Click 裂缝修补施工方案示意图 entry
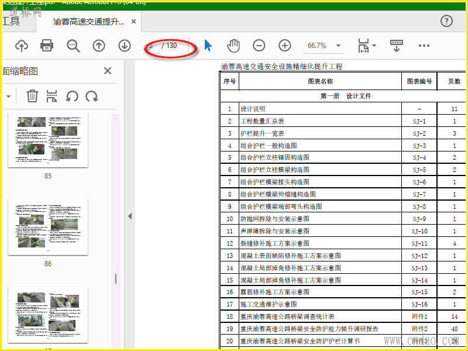 tap(274, 243)
